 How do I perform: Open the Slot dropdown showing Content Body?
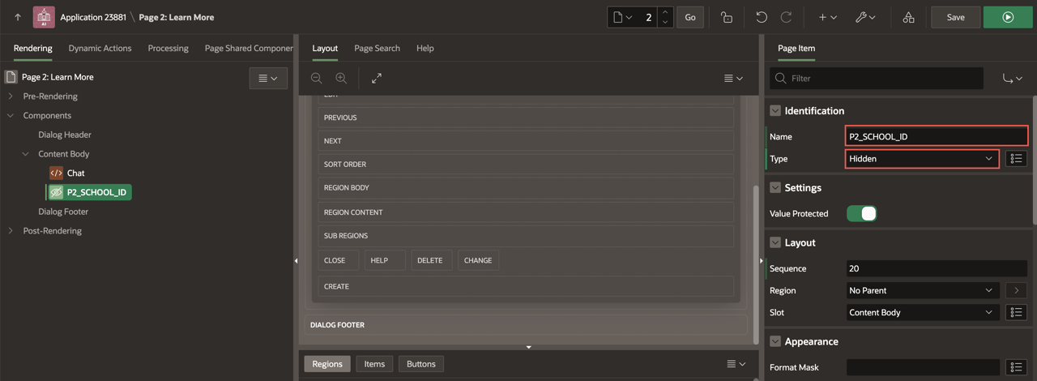point(921,312)
